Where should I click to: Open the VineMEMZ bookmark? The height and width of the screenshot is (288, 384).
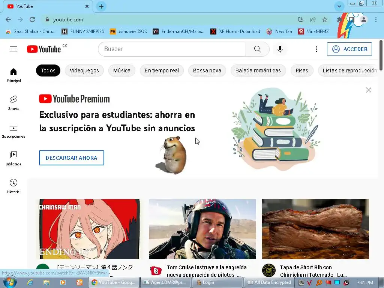coord(313,31)
